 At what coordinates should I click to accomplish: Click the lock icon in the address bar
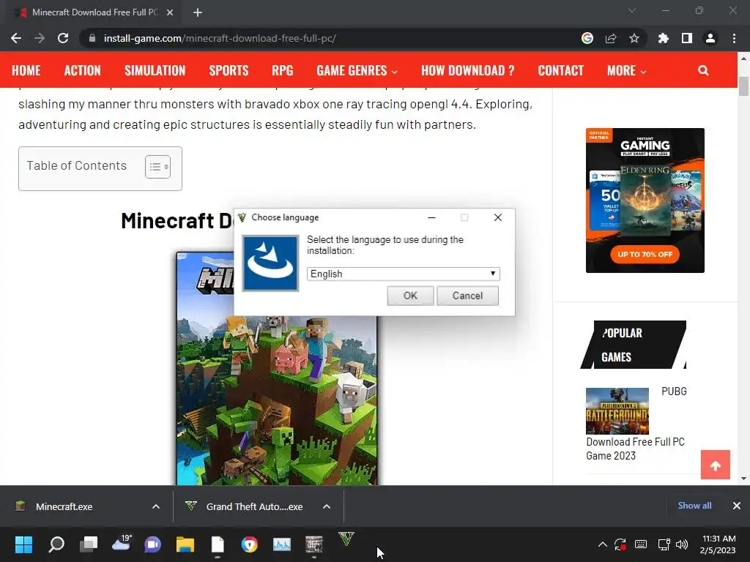point(92,38)
